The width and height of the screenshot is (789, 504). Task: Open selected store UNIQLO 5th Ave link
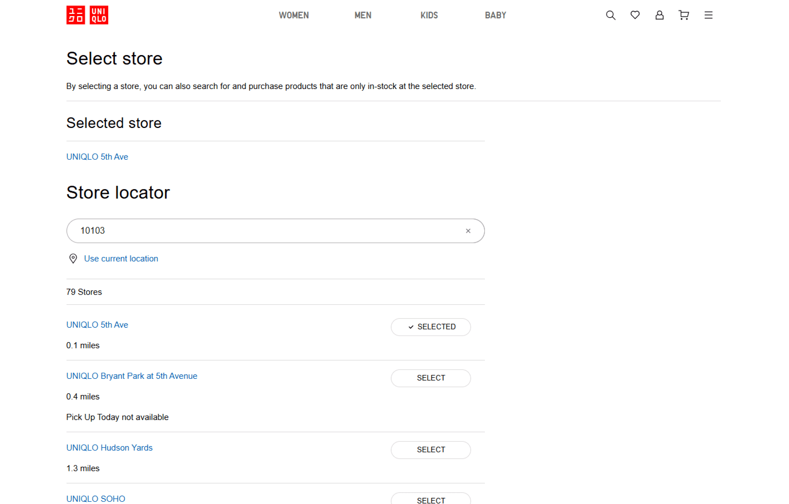coord(97,157)
